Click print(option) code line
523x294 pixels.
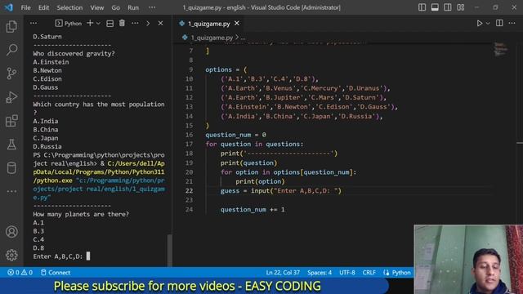pyautogui.click(x=260, y=181)
